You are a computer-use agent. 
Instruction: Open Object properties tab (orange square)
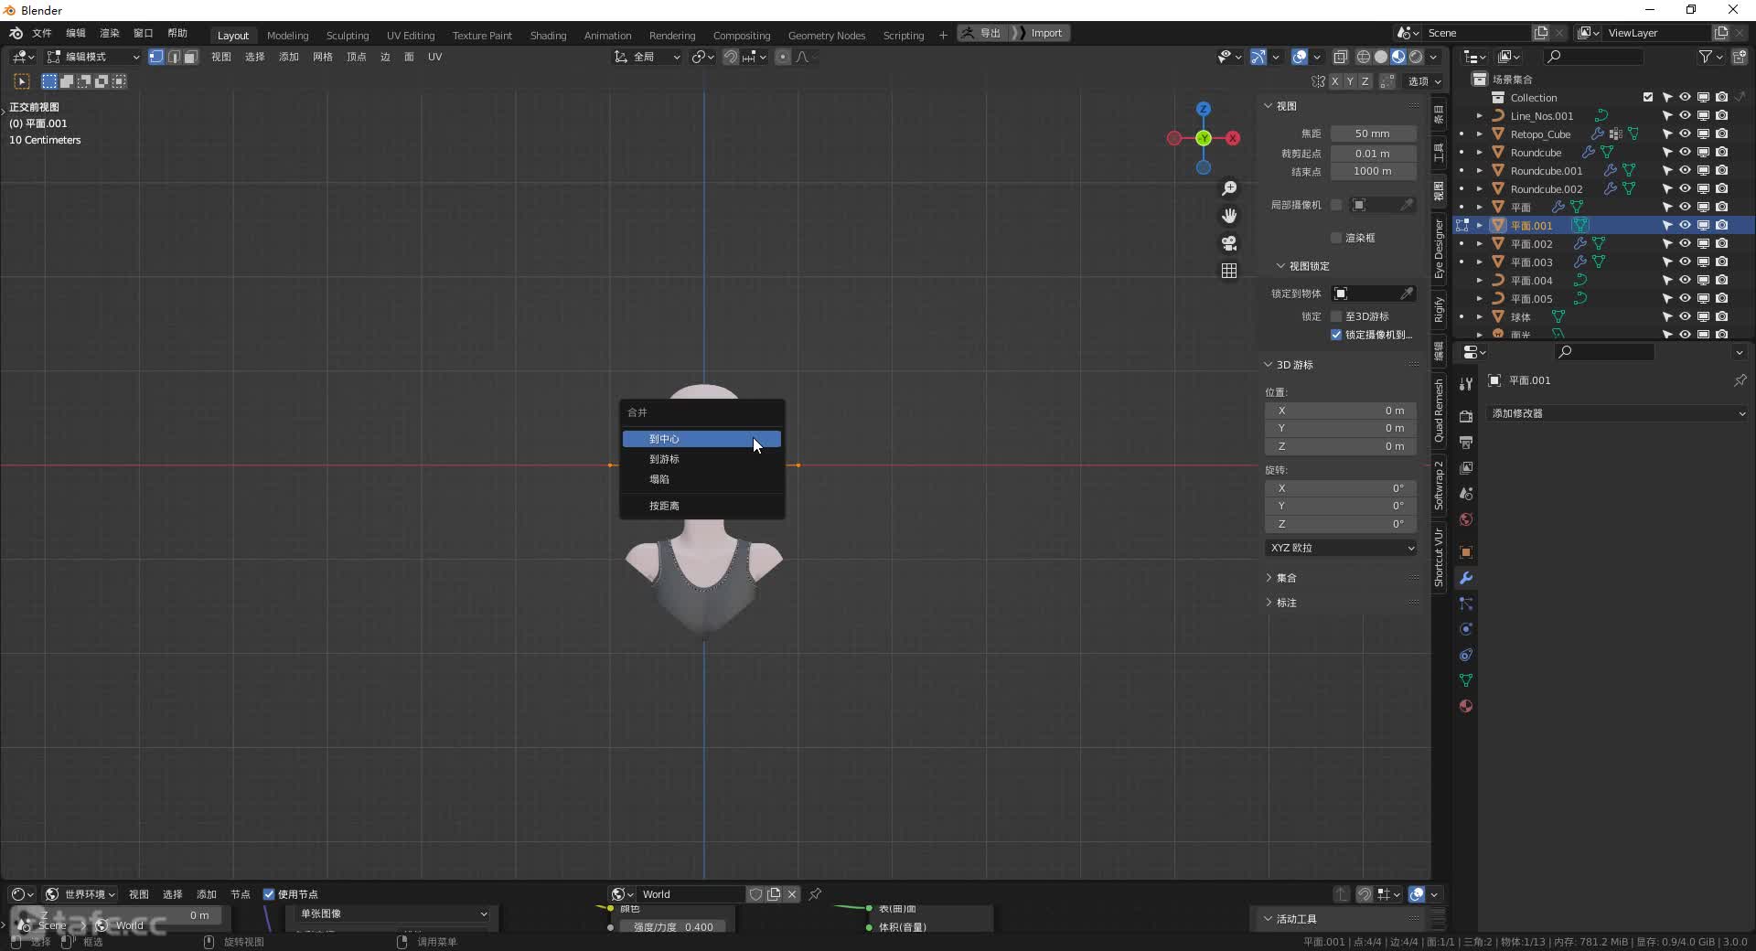[1466, 552]
